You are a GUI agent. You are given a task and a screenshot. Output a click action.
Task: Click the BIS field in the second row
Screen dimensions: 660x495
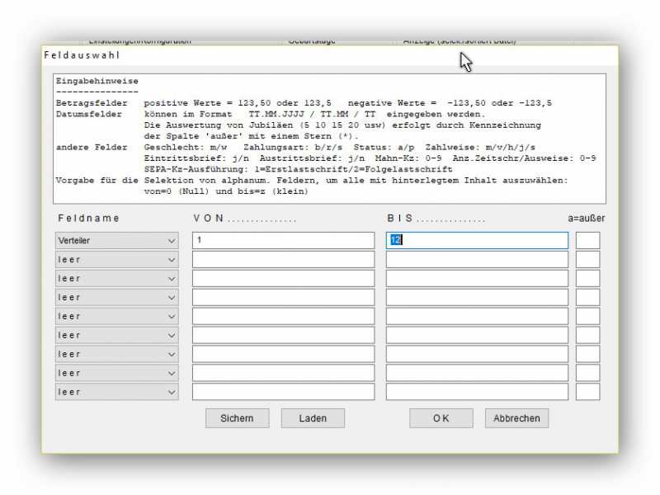(477, 260)
